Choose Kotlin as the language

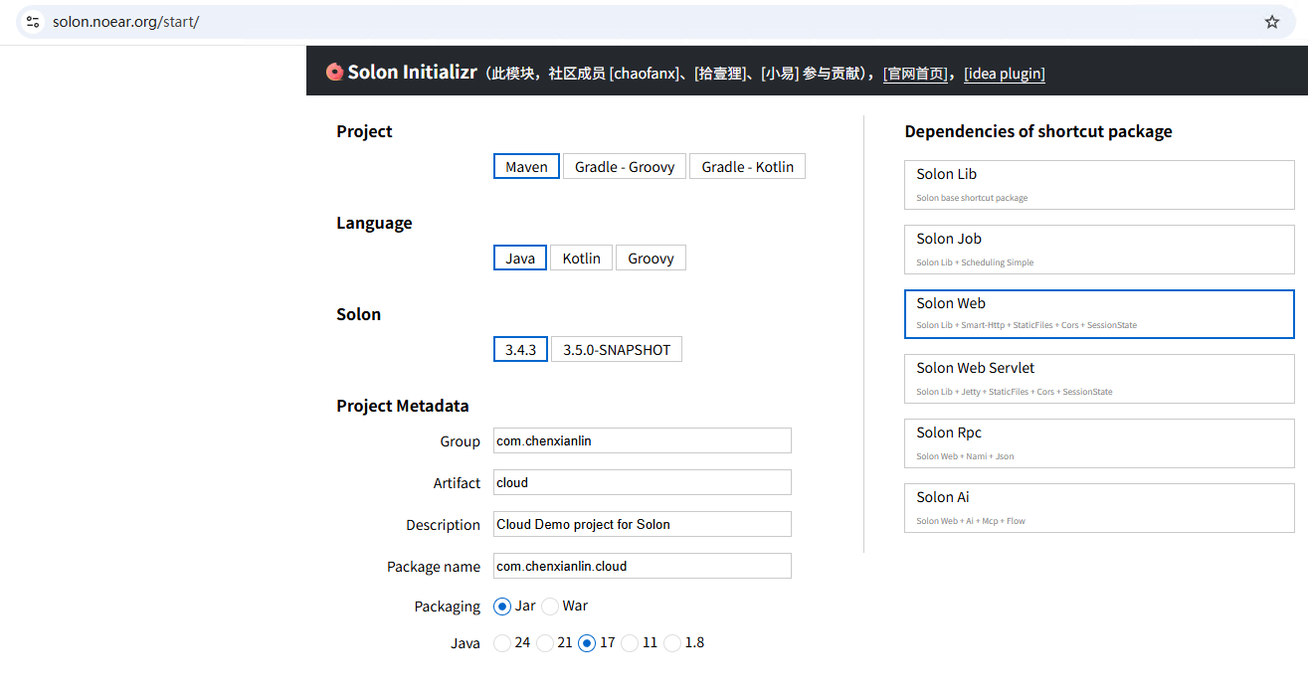581,259
